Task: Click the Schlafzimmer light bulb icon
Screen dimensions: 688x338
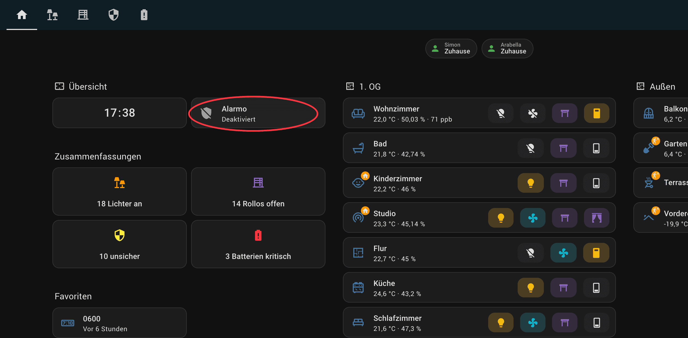Action: (x=501, y=322)
